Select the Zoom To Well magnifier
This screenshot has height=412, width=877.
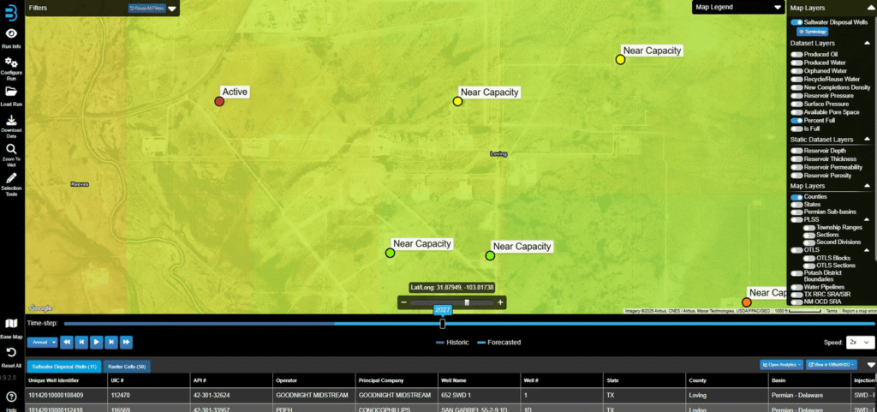click(12, 149)
